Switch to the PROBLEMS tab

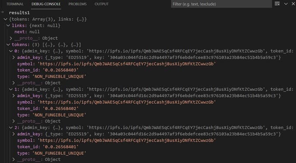(77, 4)
